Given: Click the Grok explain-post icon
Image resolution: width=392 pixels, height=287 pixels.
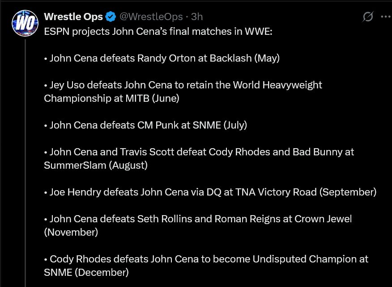Looking at the screenshot, I should pos(367,17).
